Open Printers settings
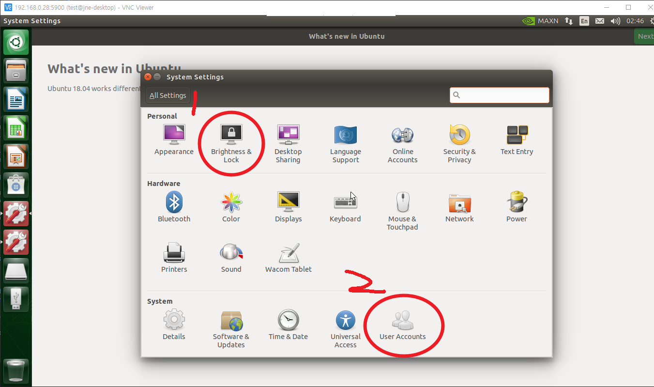 coord(174,258)
